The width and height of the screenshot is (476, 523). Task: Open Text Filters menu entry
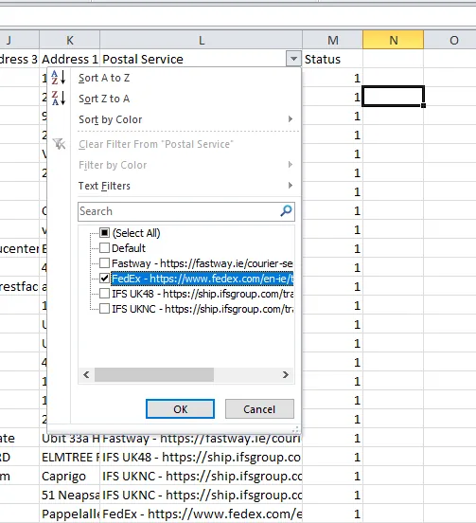click(104, 186)
